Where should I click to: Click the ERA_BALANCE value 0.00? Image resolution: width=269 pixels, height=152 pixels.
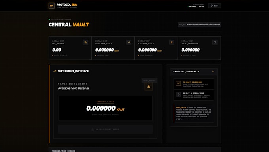coord(57,50)
